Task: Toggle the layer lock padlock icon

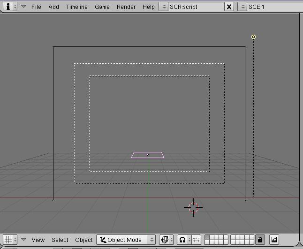Action: click(x=260, y=240)
